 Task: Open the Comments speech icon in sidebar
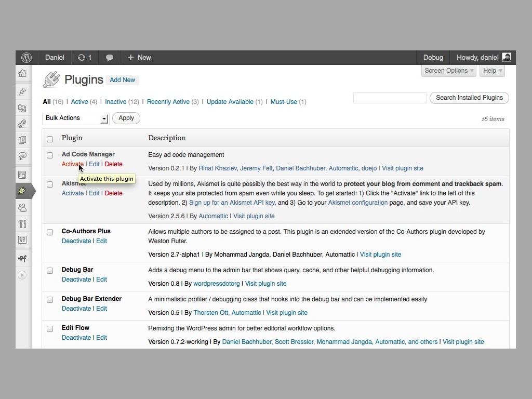22,156
